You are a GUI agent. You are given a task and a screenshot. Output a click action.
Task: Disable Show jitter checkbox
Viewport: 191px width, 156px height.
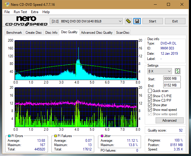pos(150,105)
